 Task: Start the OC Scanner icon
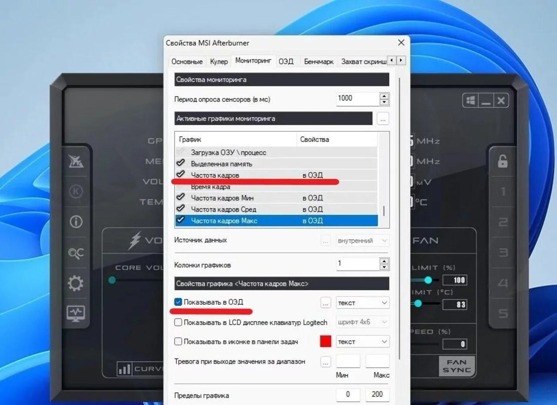point(76,252)
